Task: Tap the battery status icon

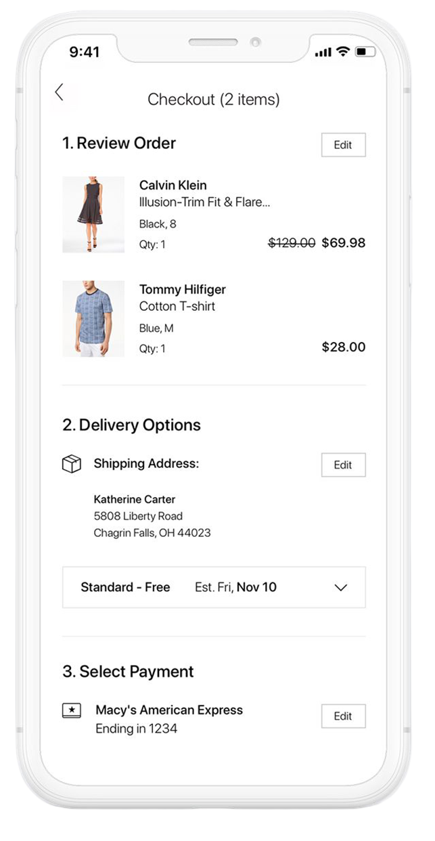Action: 364,52
